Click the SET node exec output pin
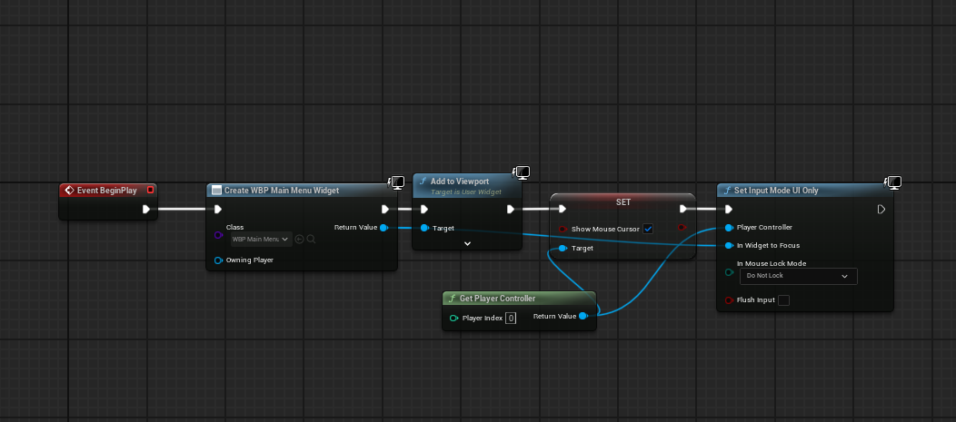 coord(683,210)
